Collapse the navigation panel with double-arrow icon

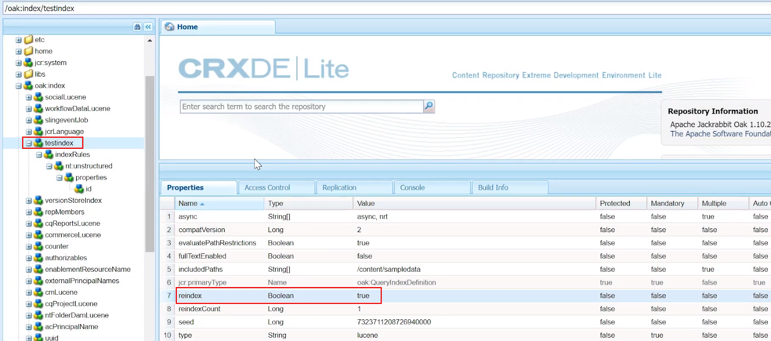coord(148,27)
